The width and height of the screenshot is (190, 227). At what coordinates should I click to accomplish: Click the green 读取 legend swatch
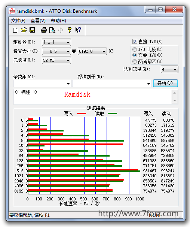pyautogui.click(x=112, y=113)
